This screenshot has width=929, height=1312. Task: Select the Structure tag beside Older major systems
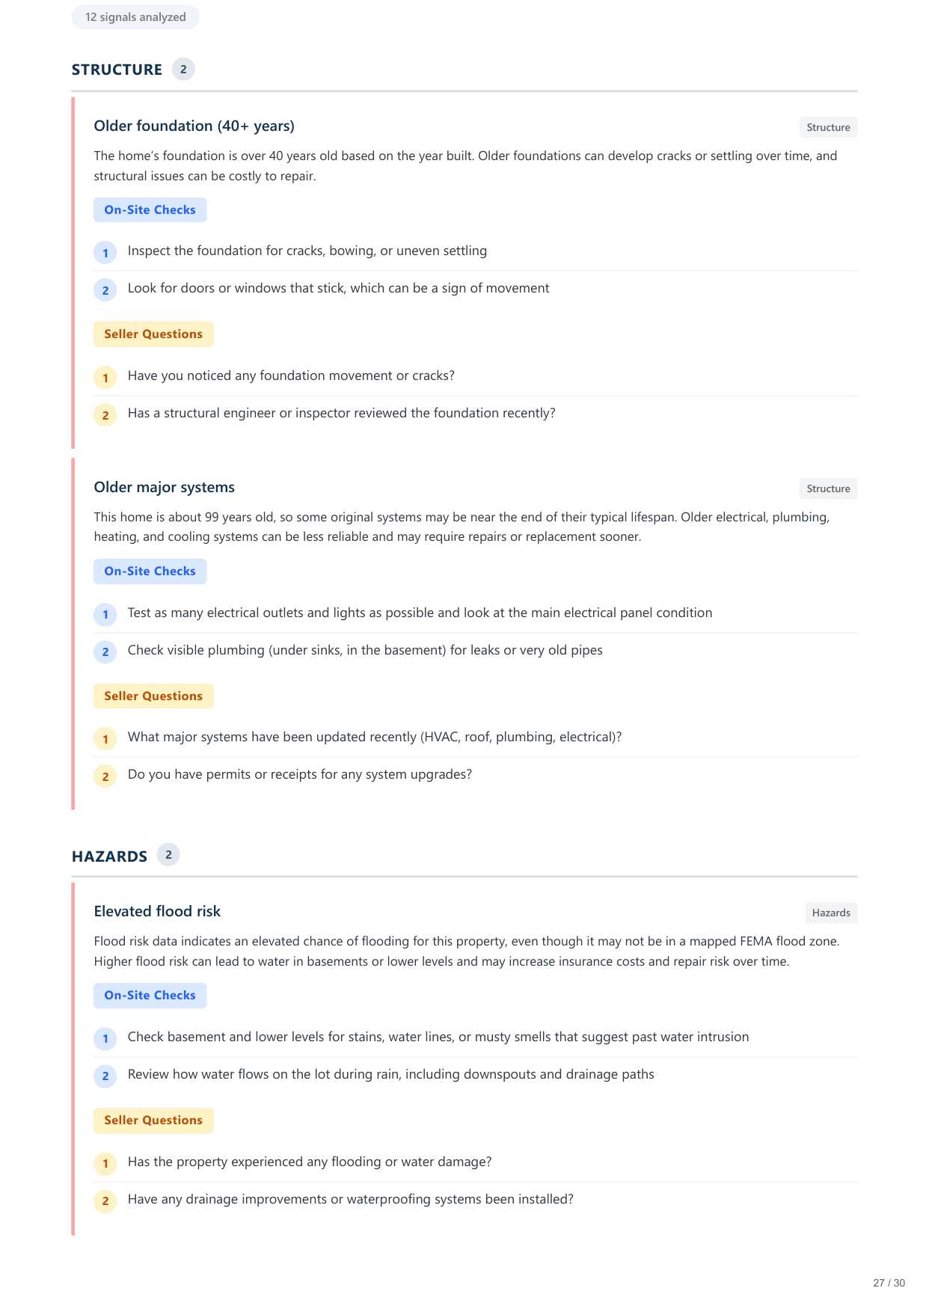pos(828,489)
